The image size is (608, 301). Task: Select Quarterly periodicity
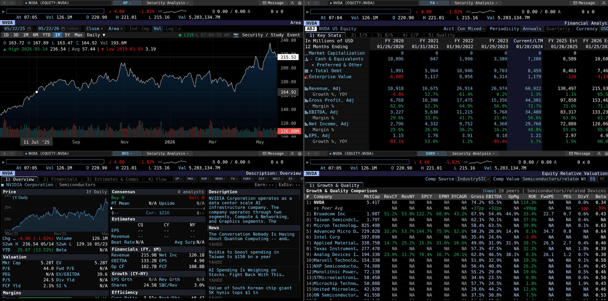558,29
